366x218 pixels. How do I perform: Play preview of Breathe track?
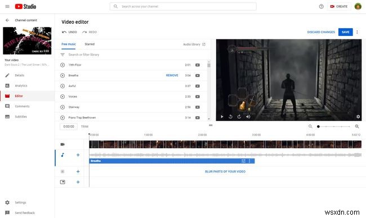point(63,75)
